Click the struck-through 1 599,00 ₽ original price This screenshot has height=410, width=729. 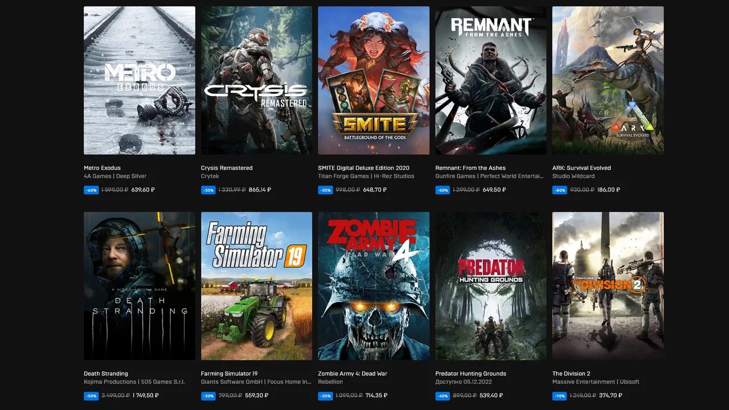114,190
